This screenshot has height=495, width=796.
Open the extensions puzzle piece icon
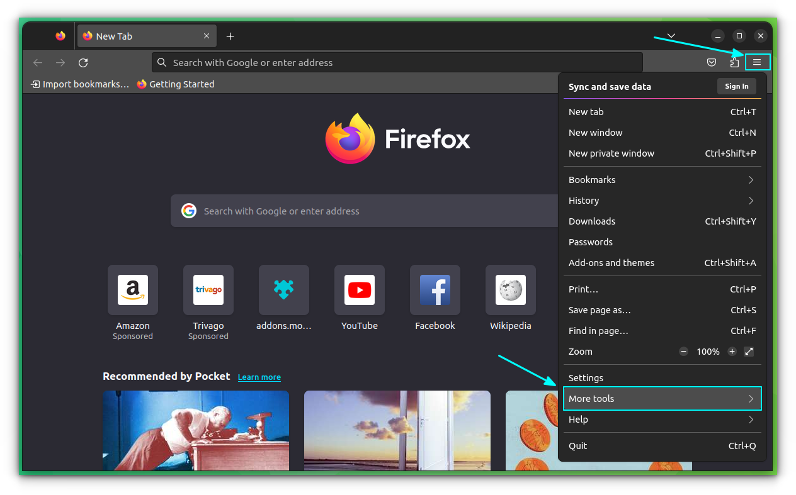[735, 62]
